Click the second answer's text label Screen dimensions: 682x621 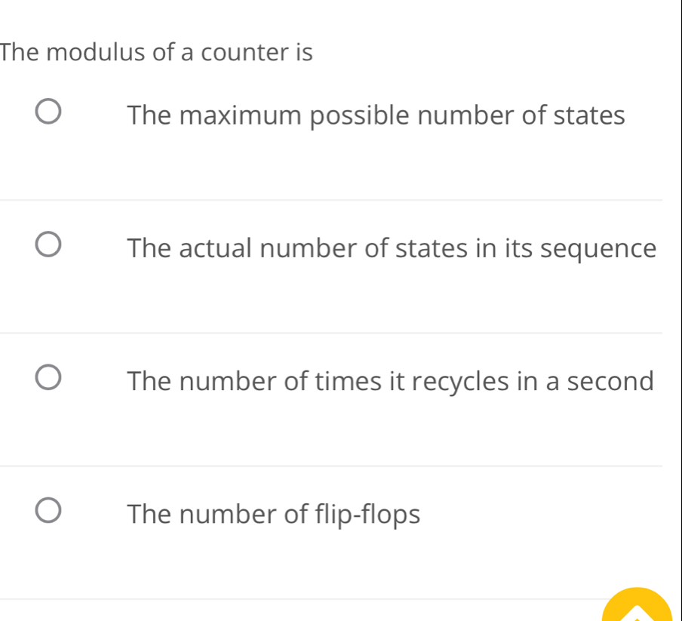coord(392,249)
